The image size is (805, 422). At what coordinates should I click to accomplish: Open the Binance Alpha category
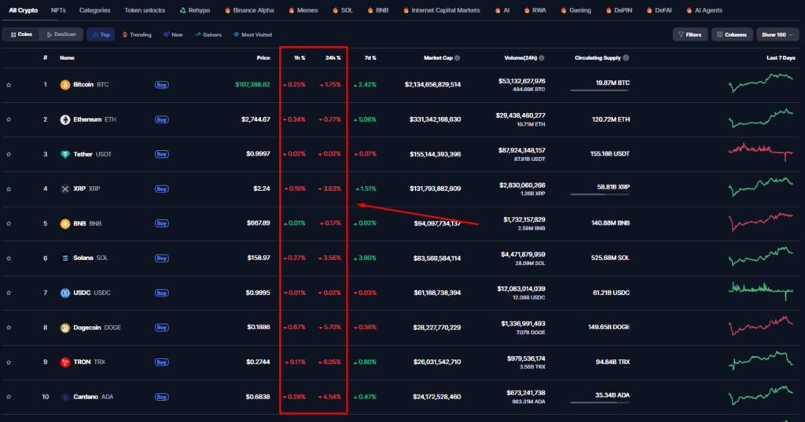click(249, 10)
